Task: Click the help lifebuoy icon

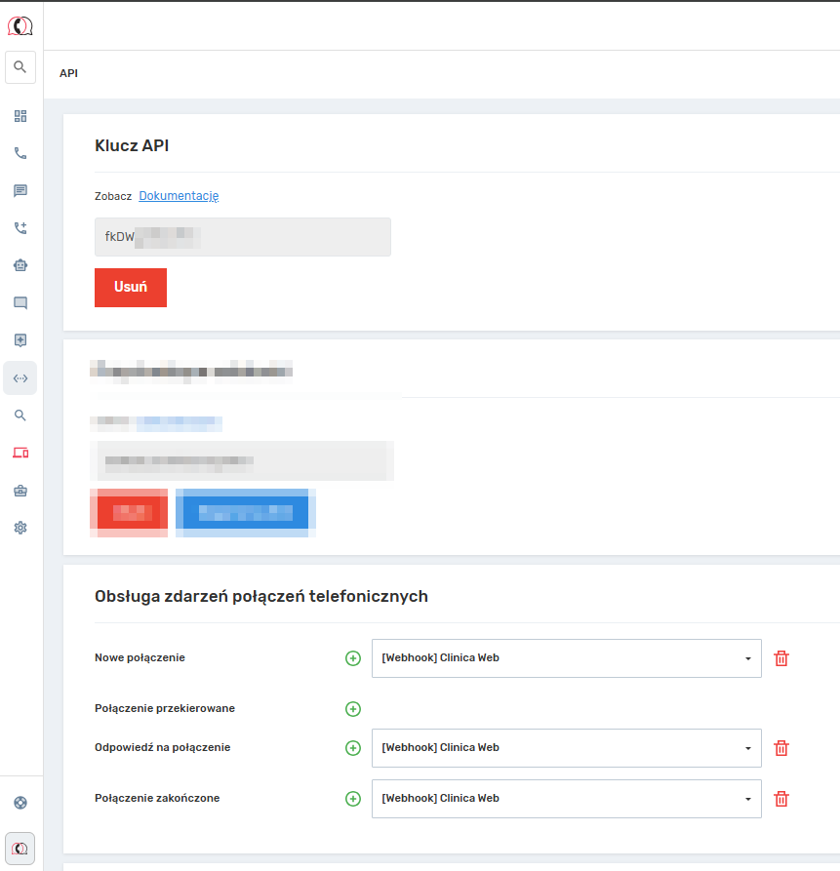Action: pos(20,803)
